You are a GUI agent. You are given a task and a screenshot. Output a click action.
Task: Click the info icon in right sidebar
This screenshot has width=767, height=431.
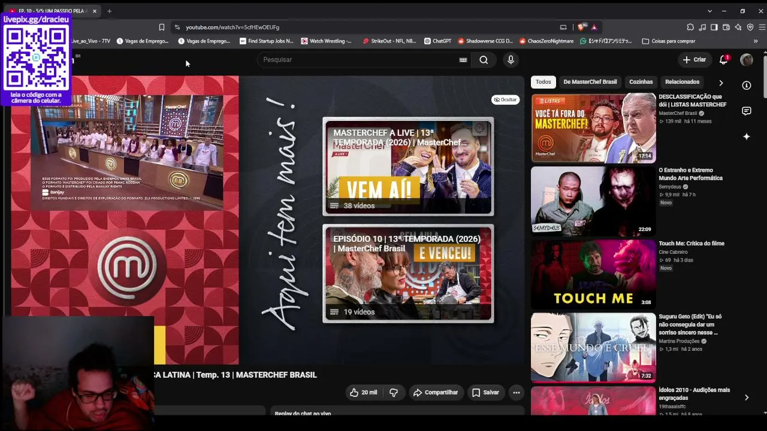point(747,86)
